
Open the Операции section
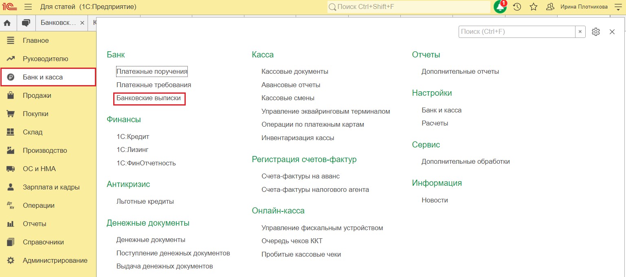click(x=48, y=205)
